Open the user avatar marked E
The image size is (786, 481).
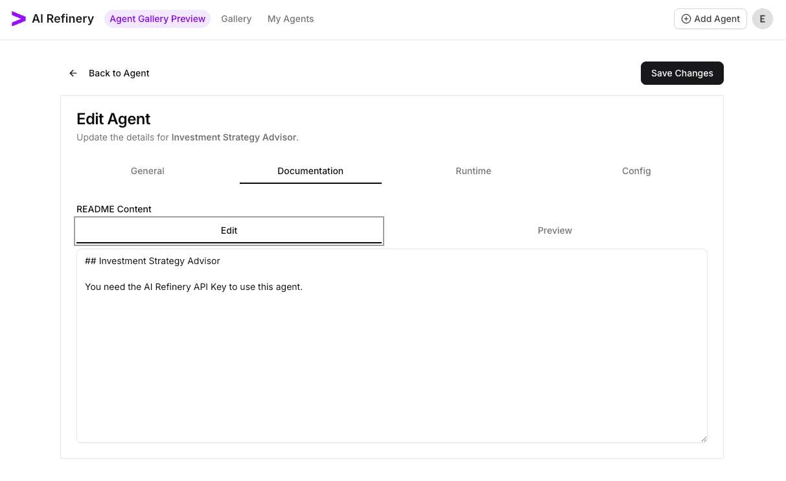click(763, 19)
